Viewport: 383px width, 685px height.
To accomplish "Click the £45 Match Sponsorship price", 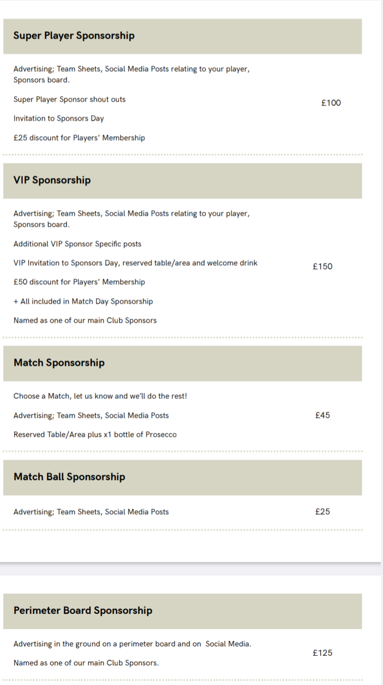I will click(323, 415).
